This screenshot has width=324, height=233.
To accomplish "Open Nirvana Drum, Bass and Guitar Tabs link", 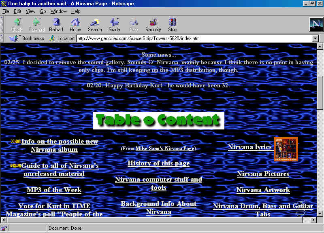I will 263,210.
